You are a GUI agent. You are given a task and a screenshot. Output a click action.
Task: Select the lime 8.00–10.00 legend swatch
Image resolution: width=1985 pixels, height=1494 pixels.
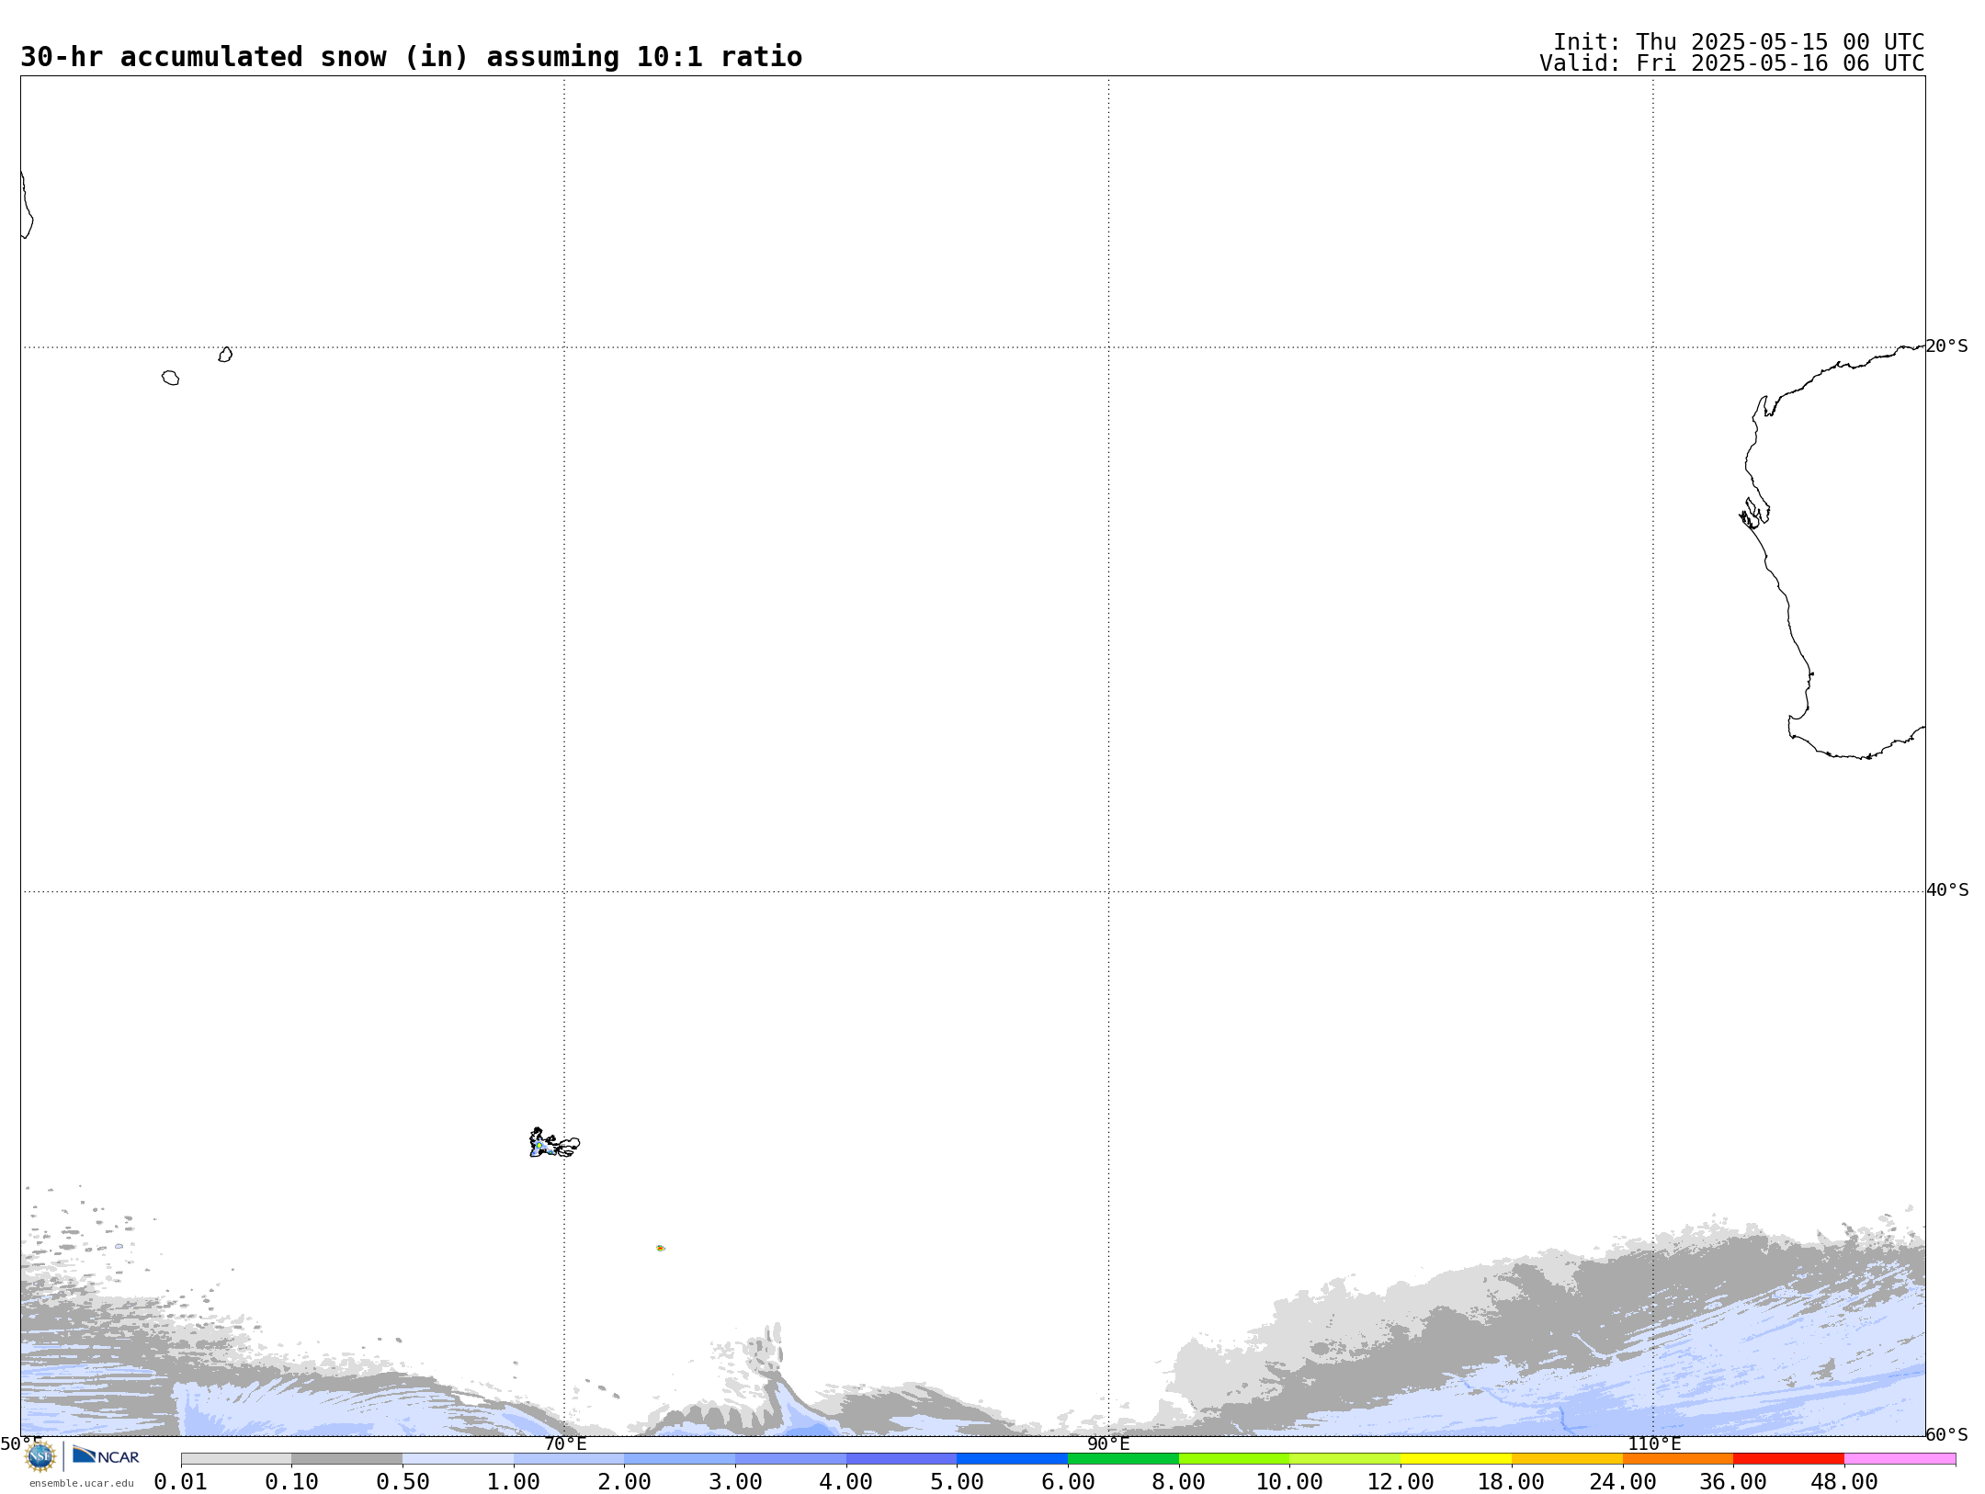[1234, 1459]
